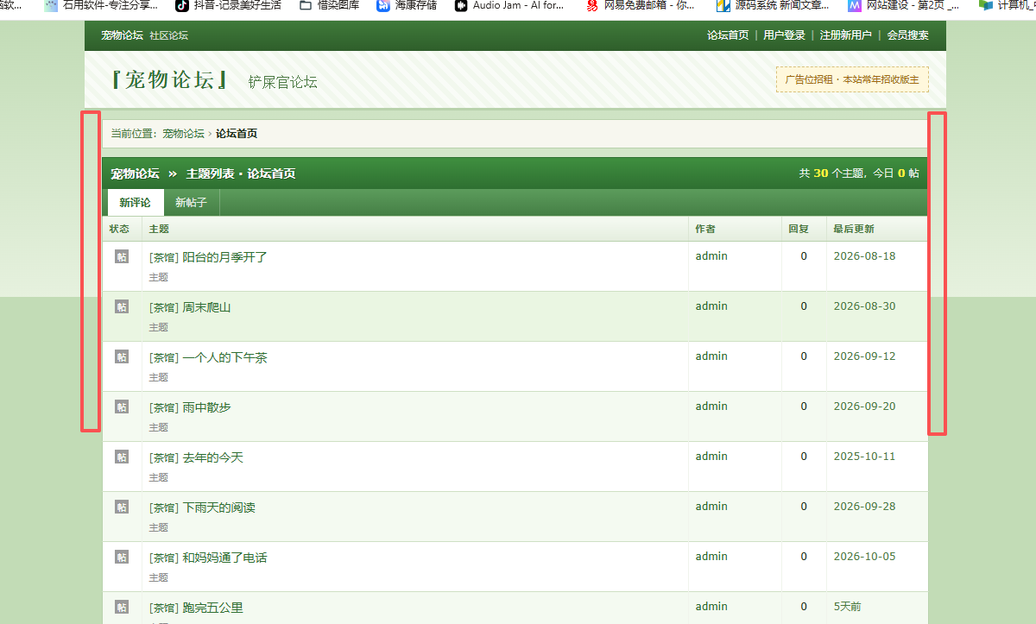Switch to the 新评论 tab
Viewport: 1036px width, 624px height.
pyautogui.click(x=136, y=203)
